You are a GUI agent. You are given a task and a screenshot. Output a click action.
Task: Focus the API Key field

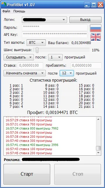click(55, 35)
